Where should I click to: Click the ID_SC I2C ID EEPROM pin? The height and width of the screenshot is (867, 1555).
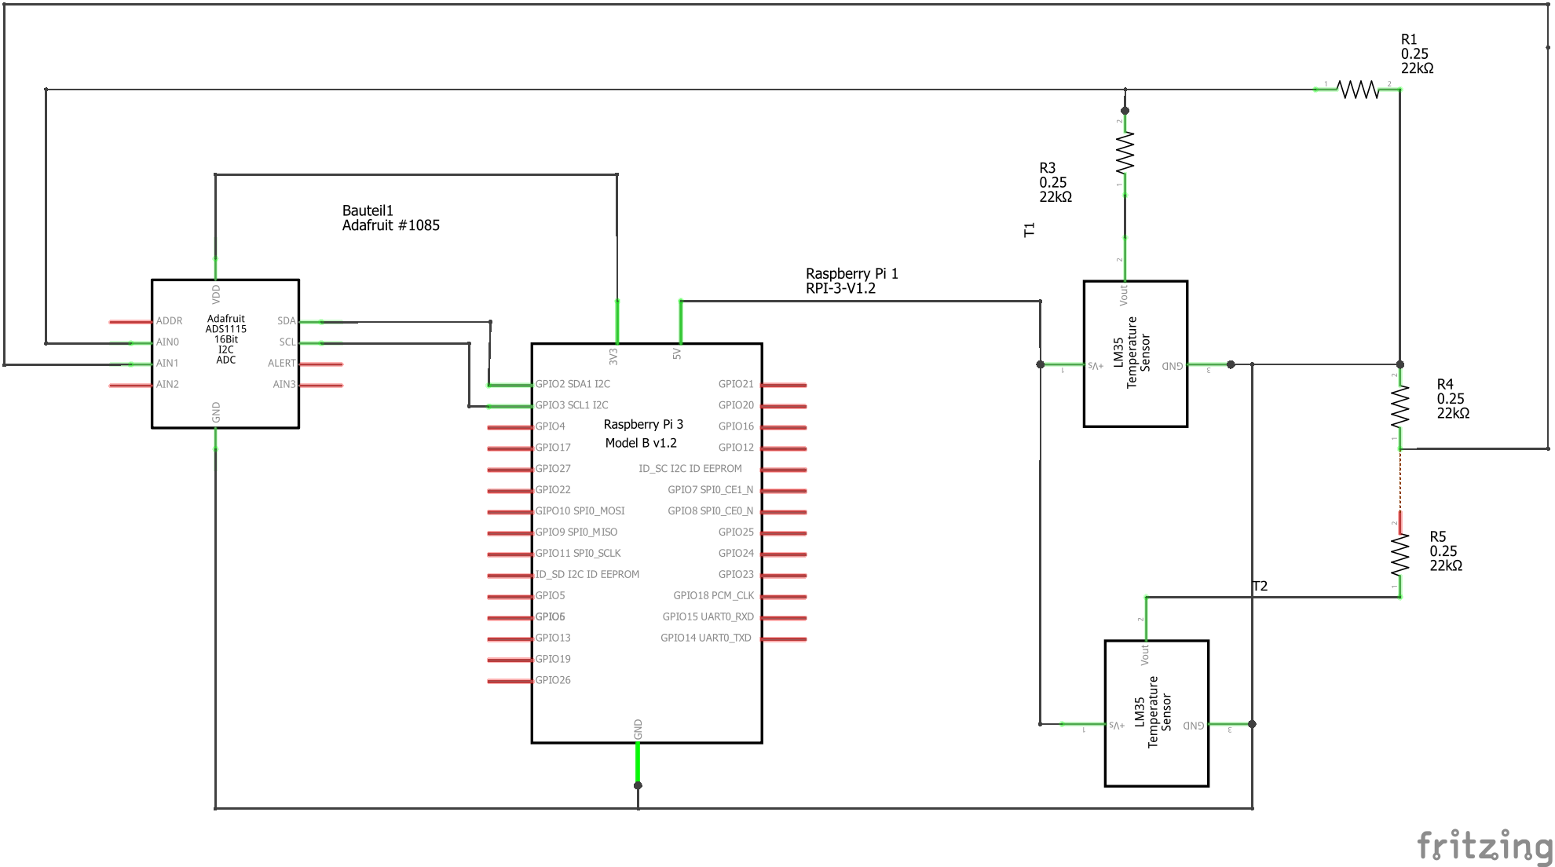[784, 469]
